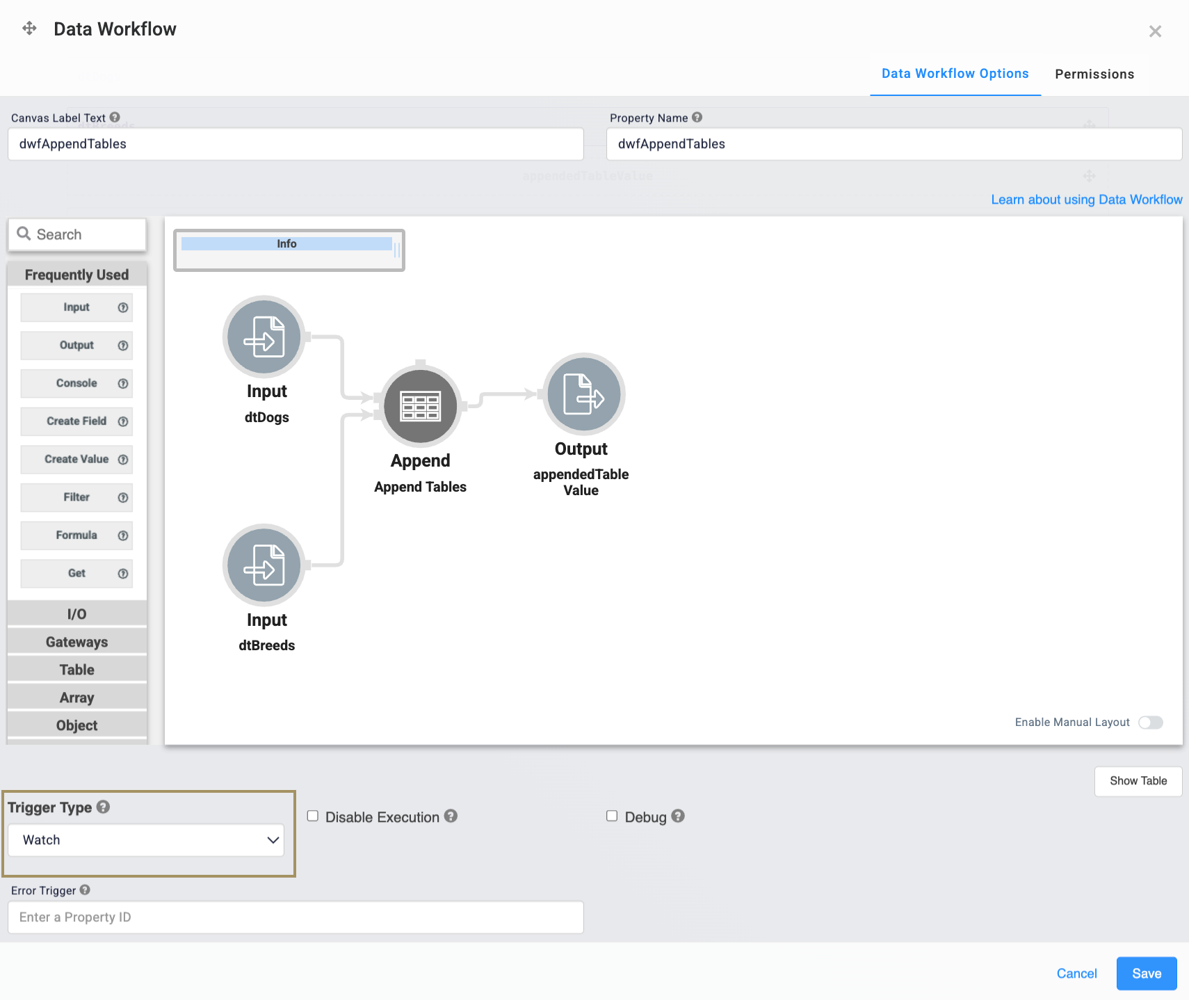Click the Error Trigger property ID field
The width and height of the screenshot is (1189, 1000).
296,917
